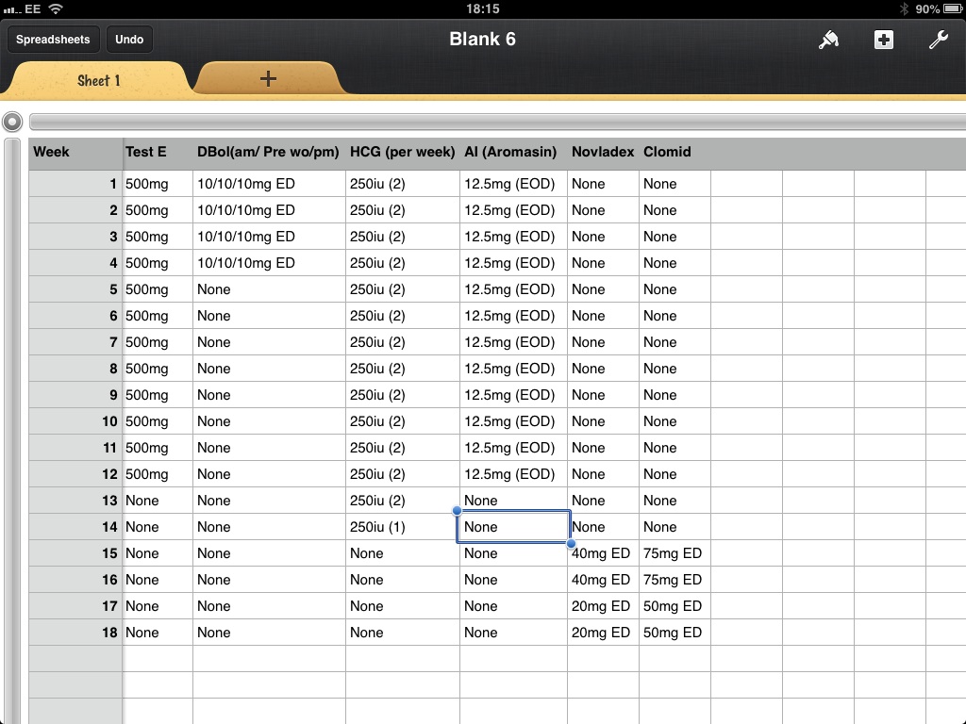Tap the document title Blank 6
The image size is (966, 724).
(482, 39)
